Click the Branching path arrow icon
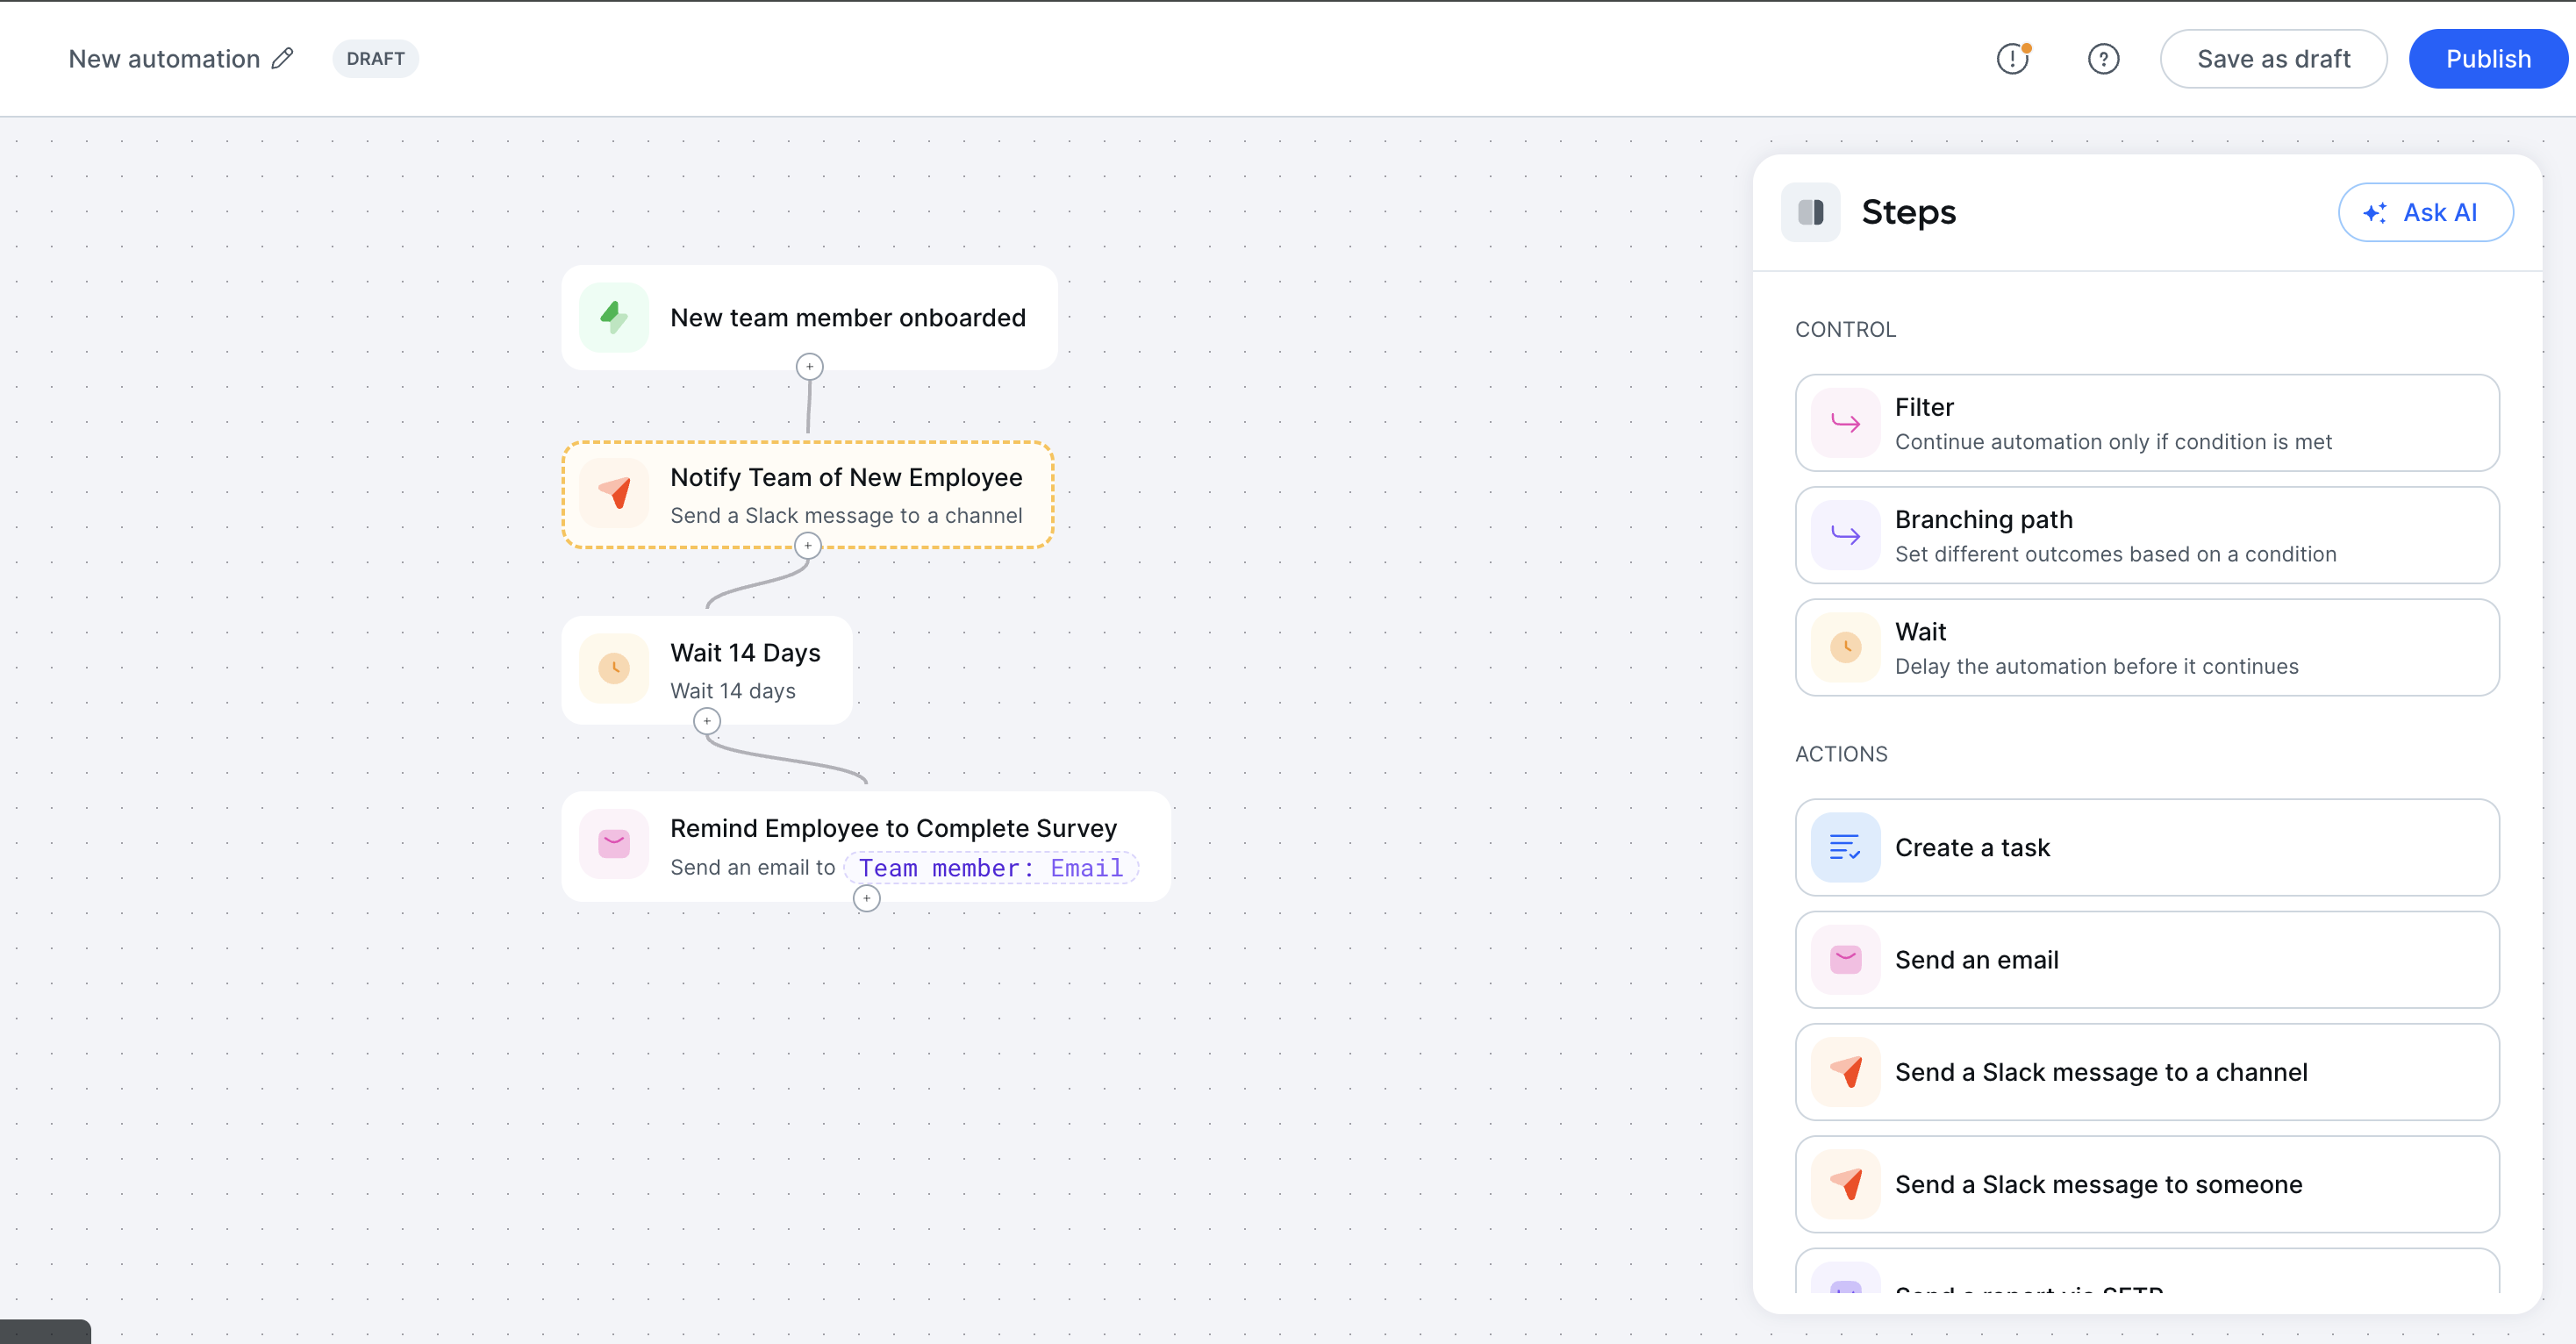 (x=1845, y=535)
